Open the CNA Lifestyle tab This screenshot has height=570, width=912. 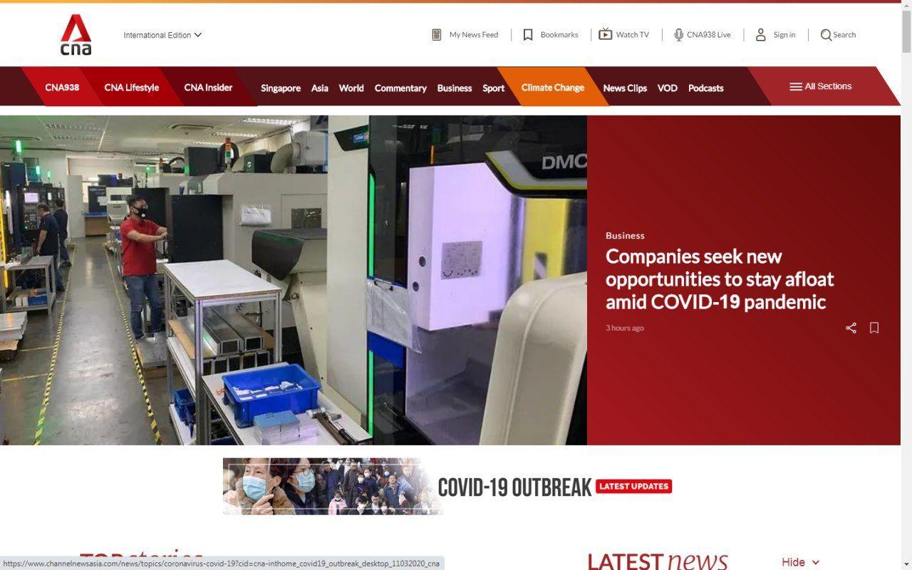point(132,87)
